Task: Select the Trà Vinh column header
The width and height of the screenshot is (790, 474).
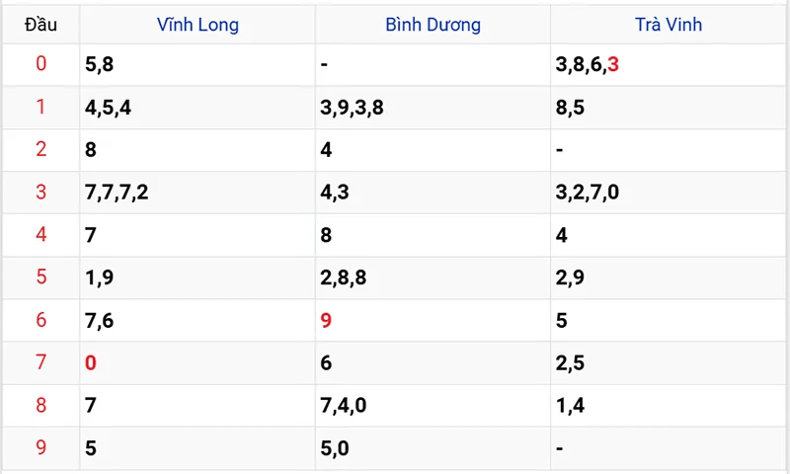Action: point(669,25)
